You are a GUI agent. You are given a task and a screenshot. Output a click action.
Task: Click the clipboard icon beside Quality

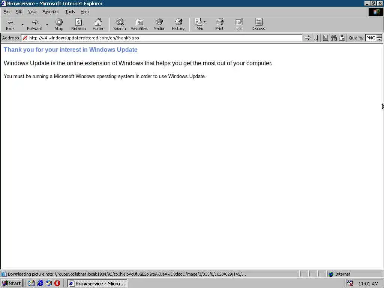(x=342, y=38)
